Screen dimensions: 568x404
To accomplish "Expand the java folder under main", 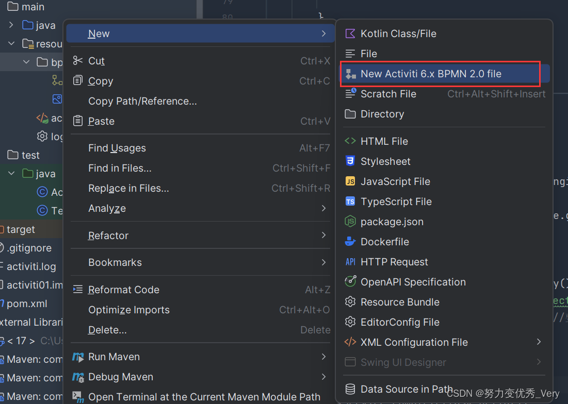I will pyautogui.click(x=11, y=25).
